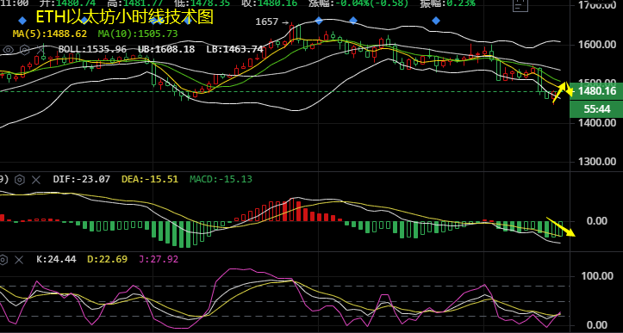Select the isolated blue diamond below 振幅 value
The height and width of the screenshot is (333, 623).
pyautogui.click(x=436, y=21)
